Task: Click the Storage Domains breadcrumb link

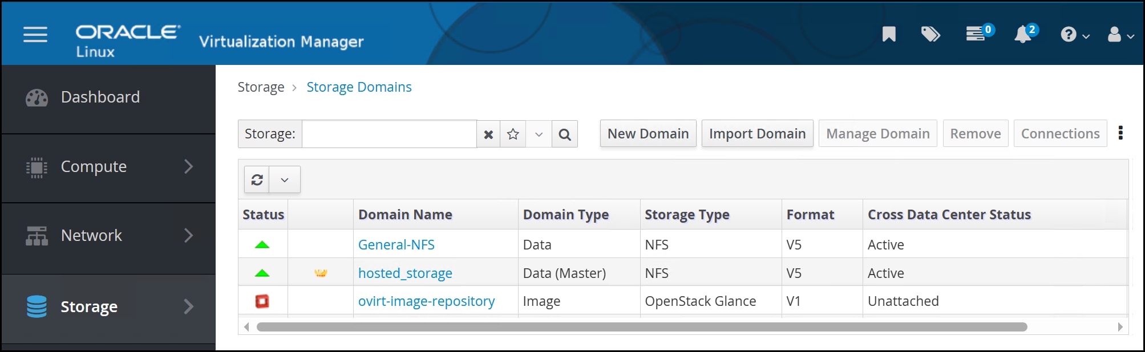Action: click(359, 87)
